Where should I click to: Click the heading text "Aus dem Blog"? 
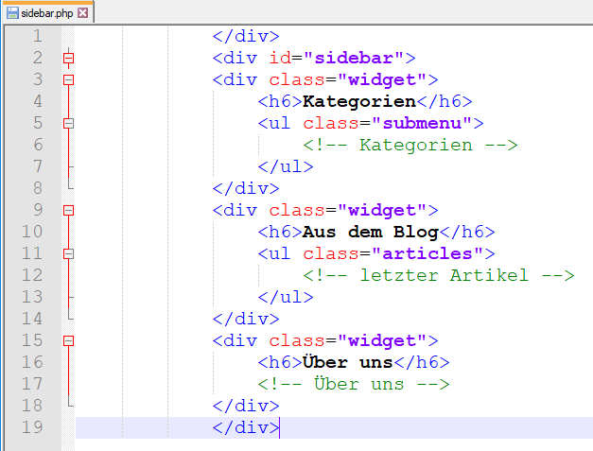371,232
